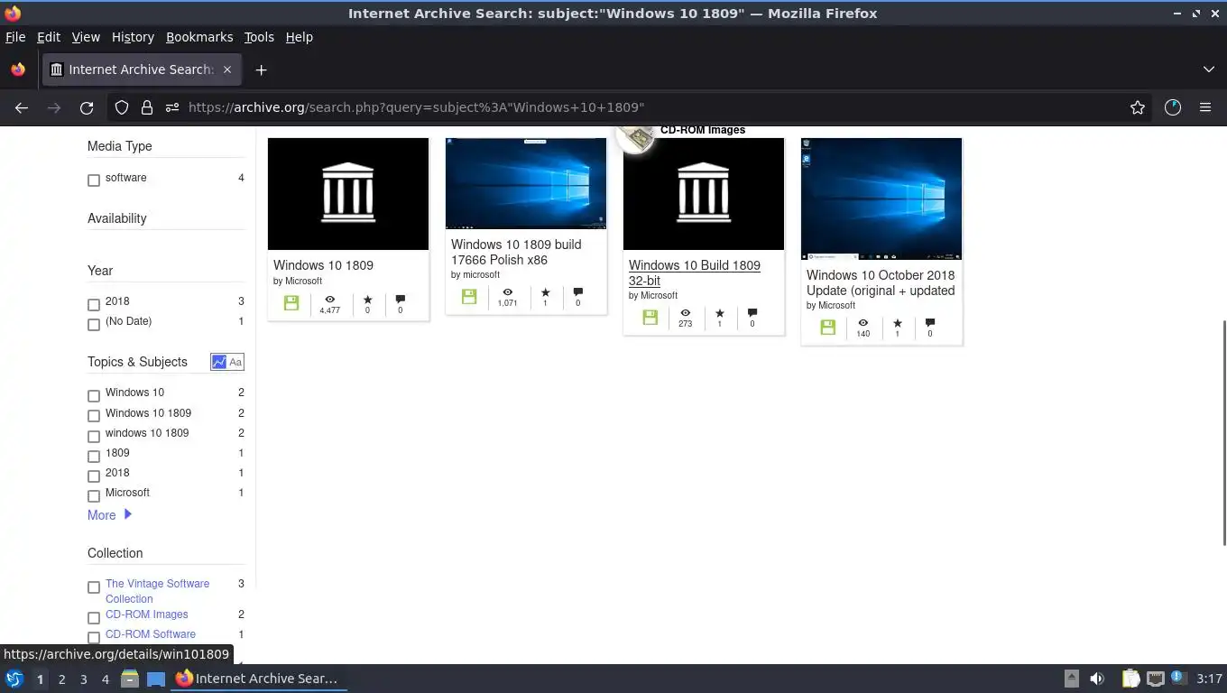The height and width of the screenshot is (693, 1227).
Task: Open CD-ROM Software collection link
Action: coord(151,634)
